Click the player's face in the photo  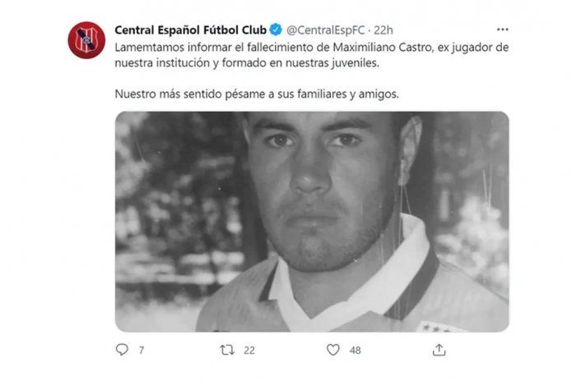(318, 185)
